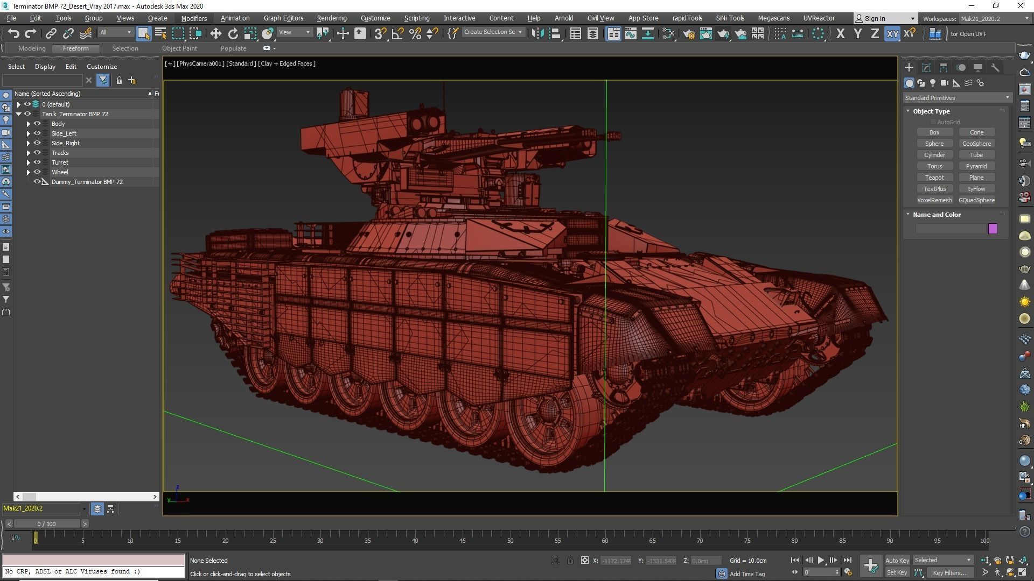This screenshot has height=581, width=1034.
Task: Click the magenta object color swatch
Action: [993, 229]
